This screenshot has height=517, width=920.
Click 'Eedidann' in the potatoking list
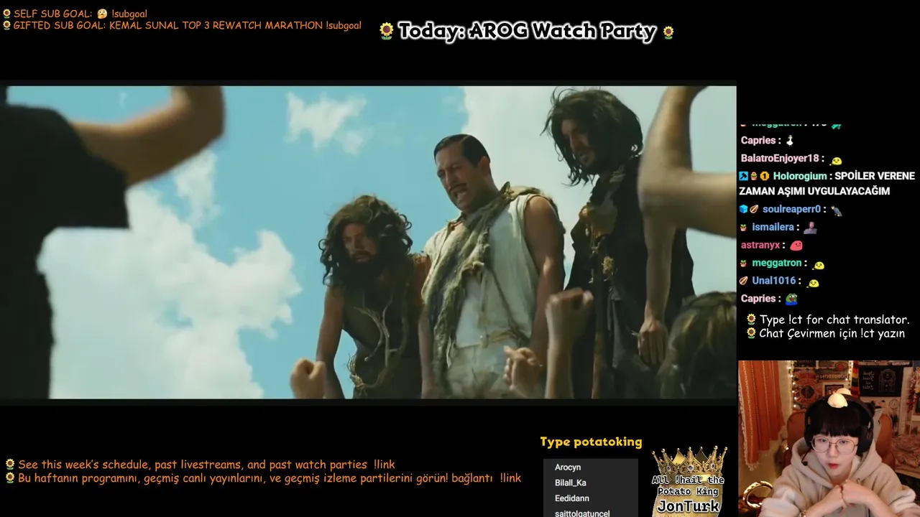[x=572, y=498]
